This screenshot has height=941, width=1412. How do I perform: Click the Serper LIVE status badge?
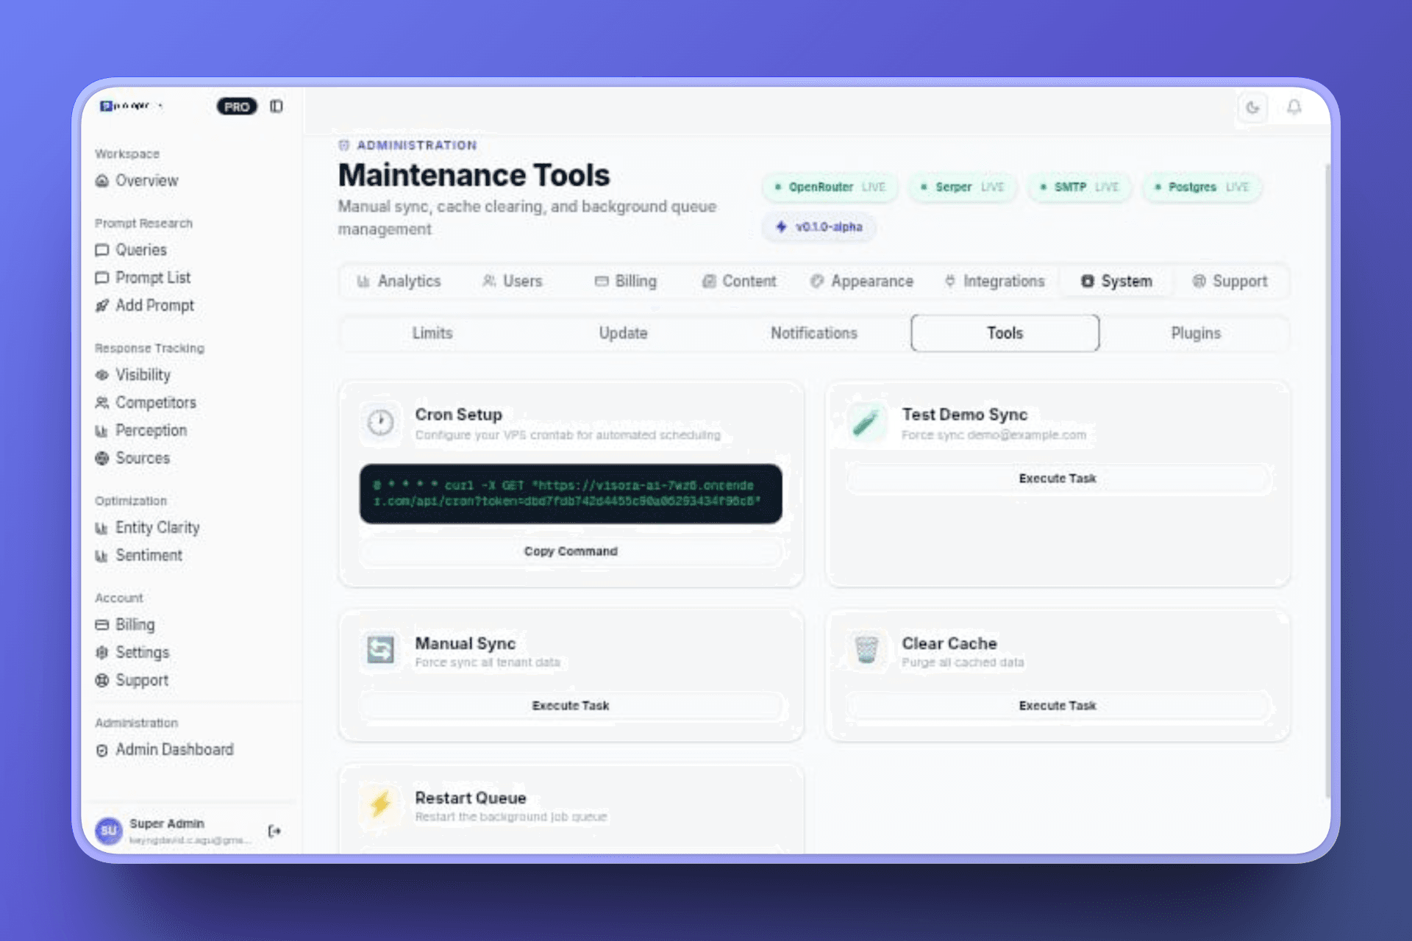click(x=963, y=187)
